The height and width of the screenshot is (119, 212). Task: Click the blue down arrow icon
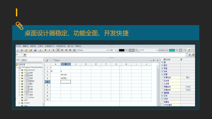coord(190,55)
